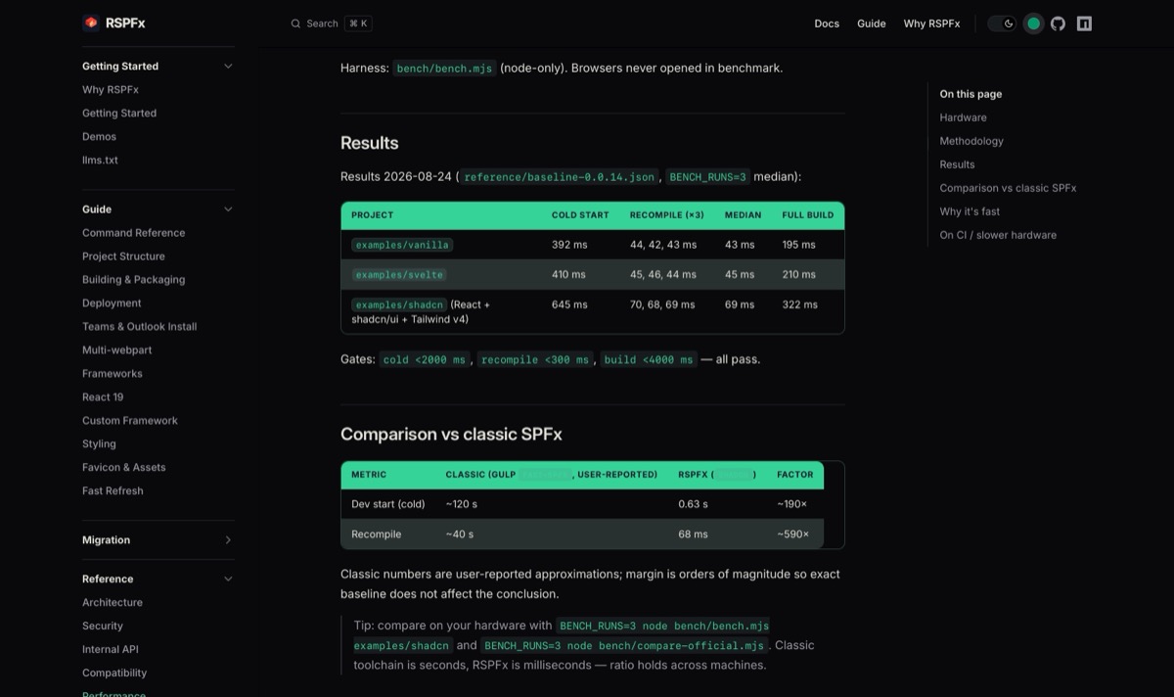
Task: Open the Getting Started sidebar page
Action: tap(119, 114)
